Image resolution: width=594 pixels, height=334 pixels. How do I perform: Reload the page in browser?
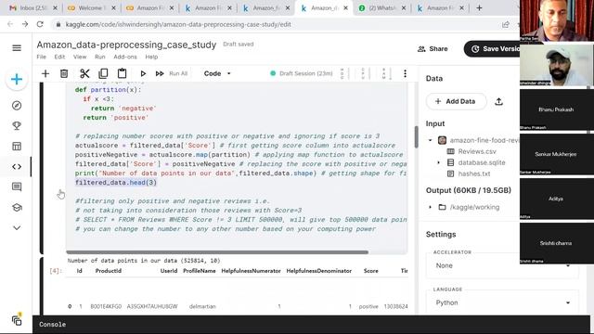[40, 24]
